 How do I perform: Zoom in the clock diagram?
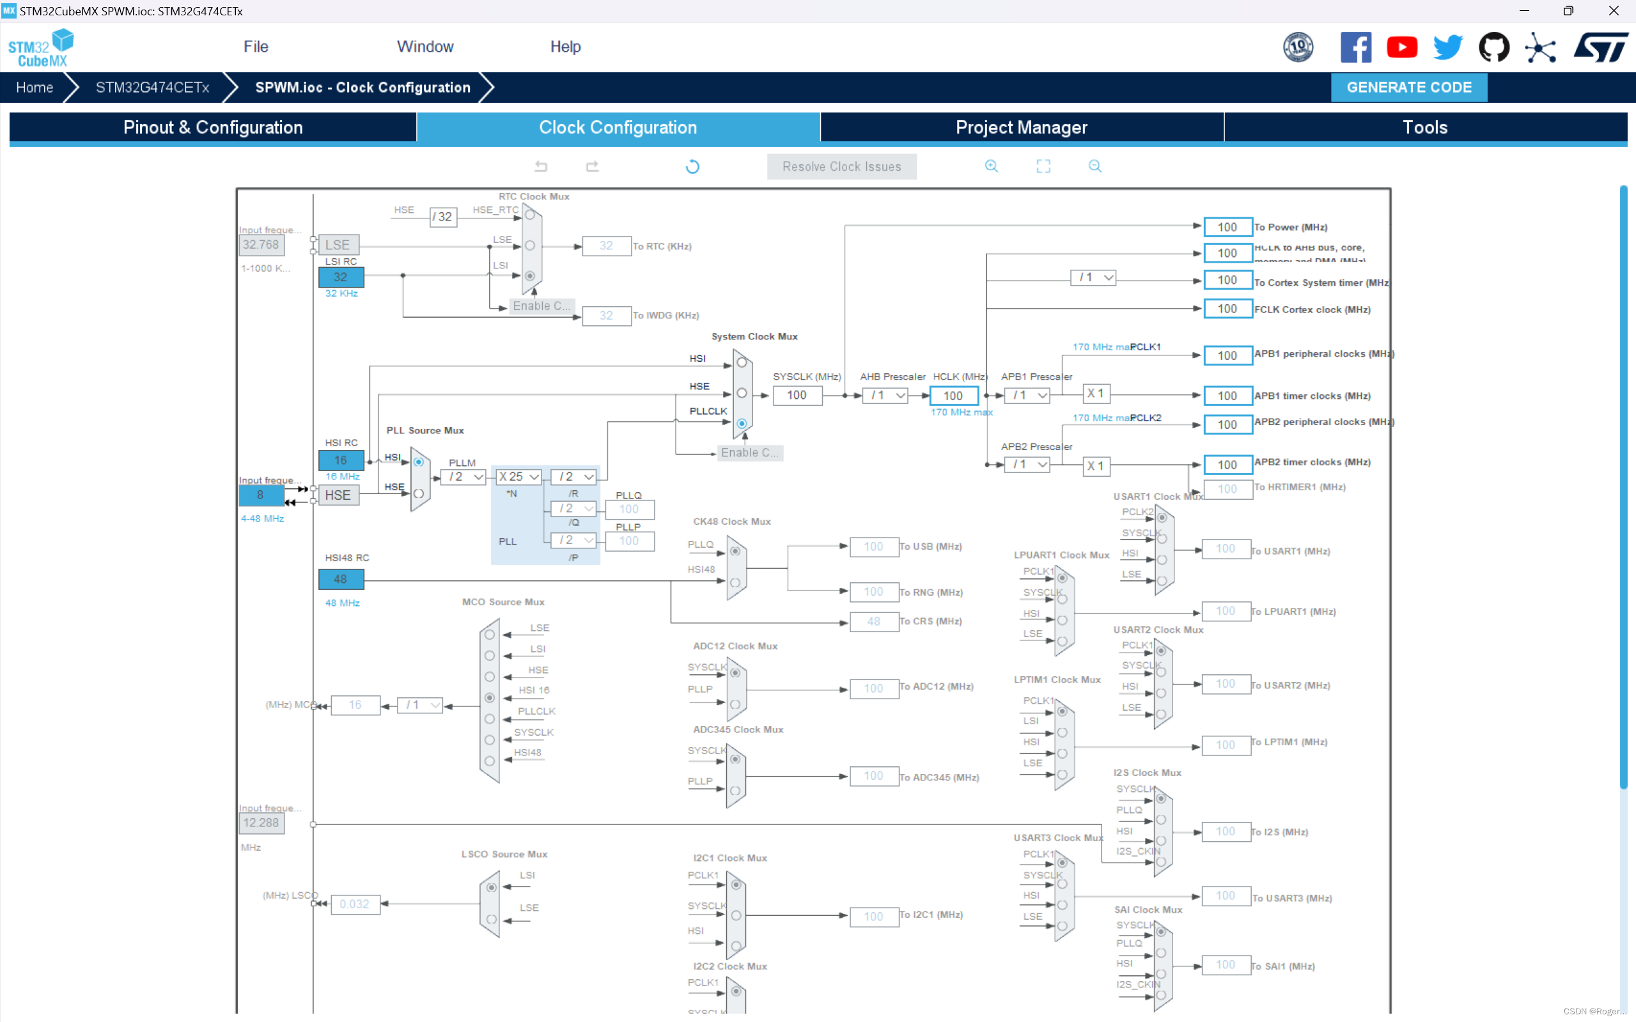pyautogui.click(x=991, y=166)
